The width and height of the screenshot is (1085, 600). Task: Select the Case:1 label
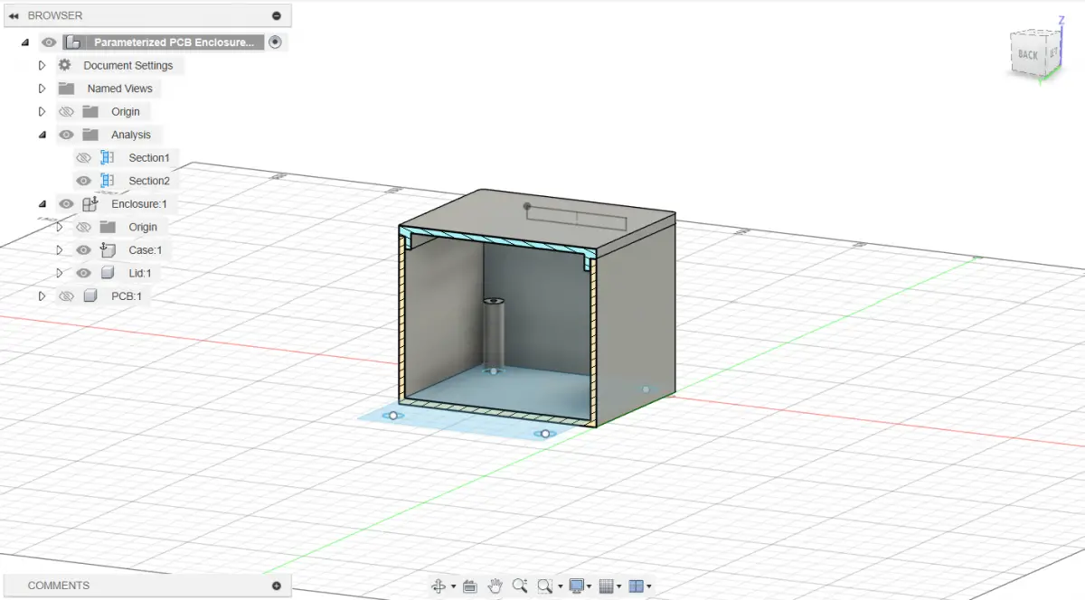tap(146, 249)
